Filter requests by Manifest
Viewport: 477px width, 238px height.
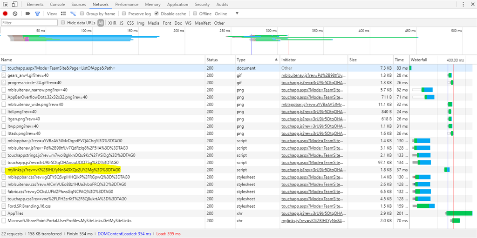[203, 23]
